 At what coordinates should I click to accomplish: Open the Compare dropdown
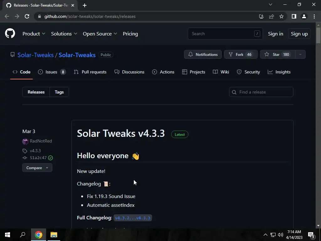(37, 168)
